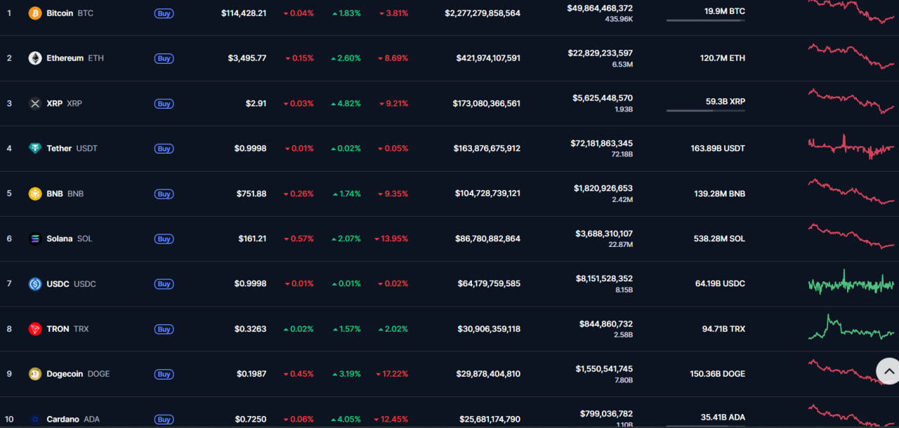Click the Cardano logo icon
Screen dimensions: 899x428
coord(35,419)
